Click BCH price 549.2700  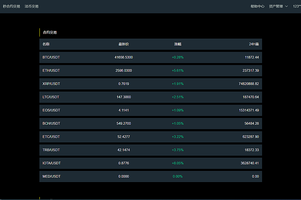tap(124, 123)
